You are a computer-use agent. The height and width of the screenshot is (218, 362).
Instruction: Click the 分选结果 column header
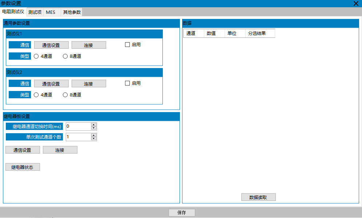[x=260, y=33]
